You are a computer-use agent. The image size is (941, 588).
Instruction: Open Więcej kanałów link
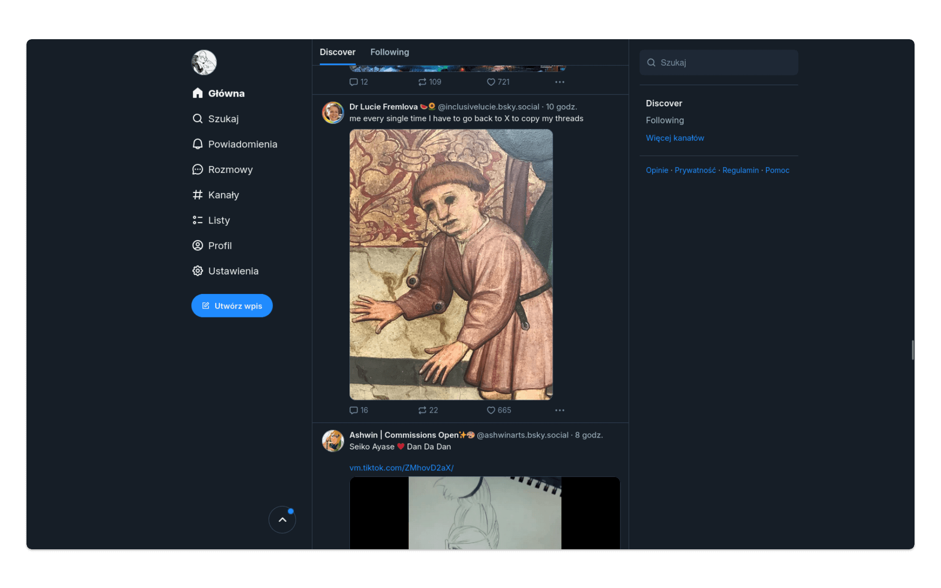[675, 138]
